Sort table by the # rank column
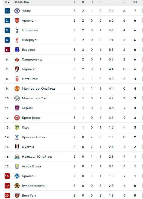Viewport: 143px width, 199px height. coord(7,2)
